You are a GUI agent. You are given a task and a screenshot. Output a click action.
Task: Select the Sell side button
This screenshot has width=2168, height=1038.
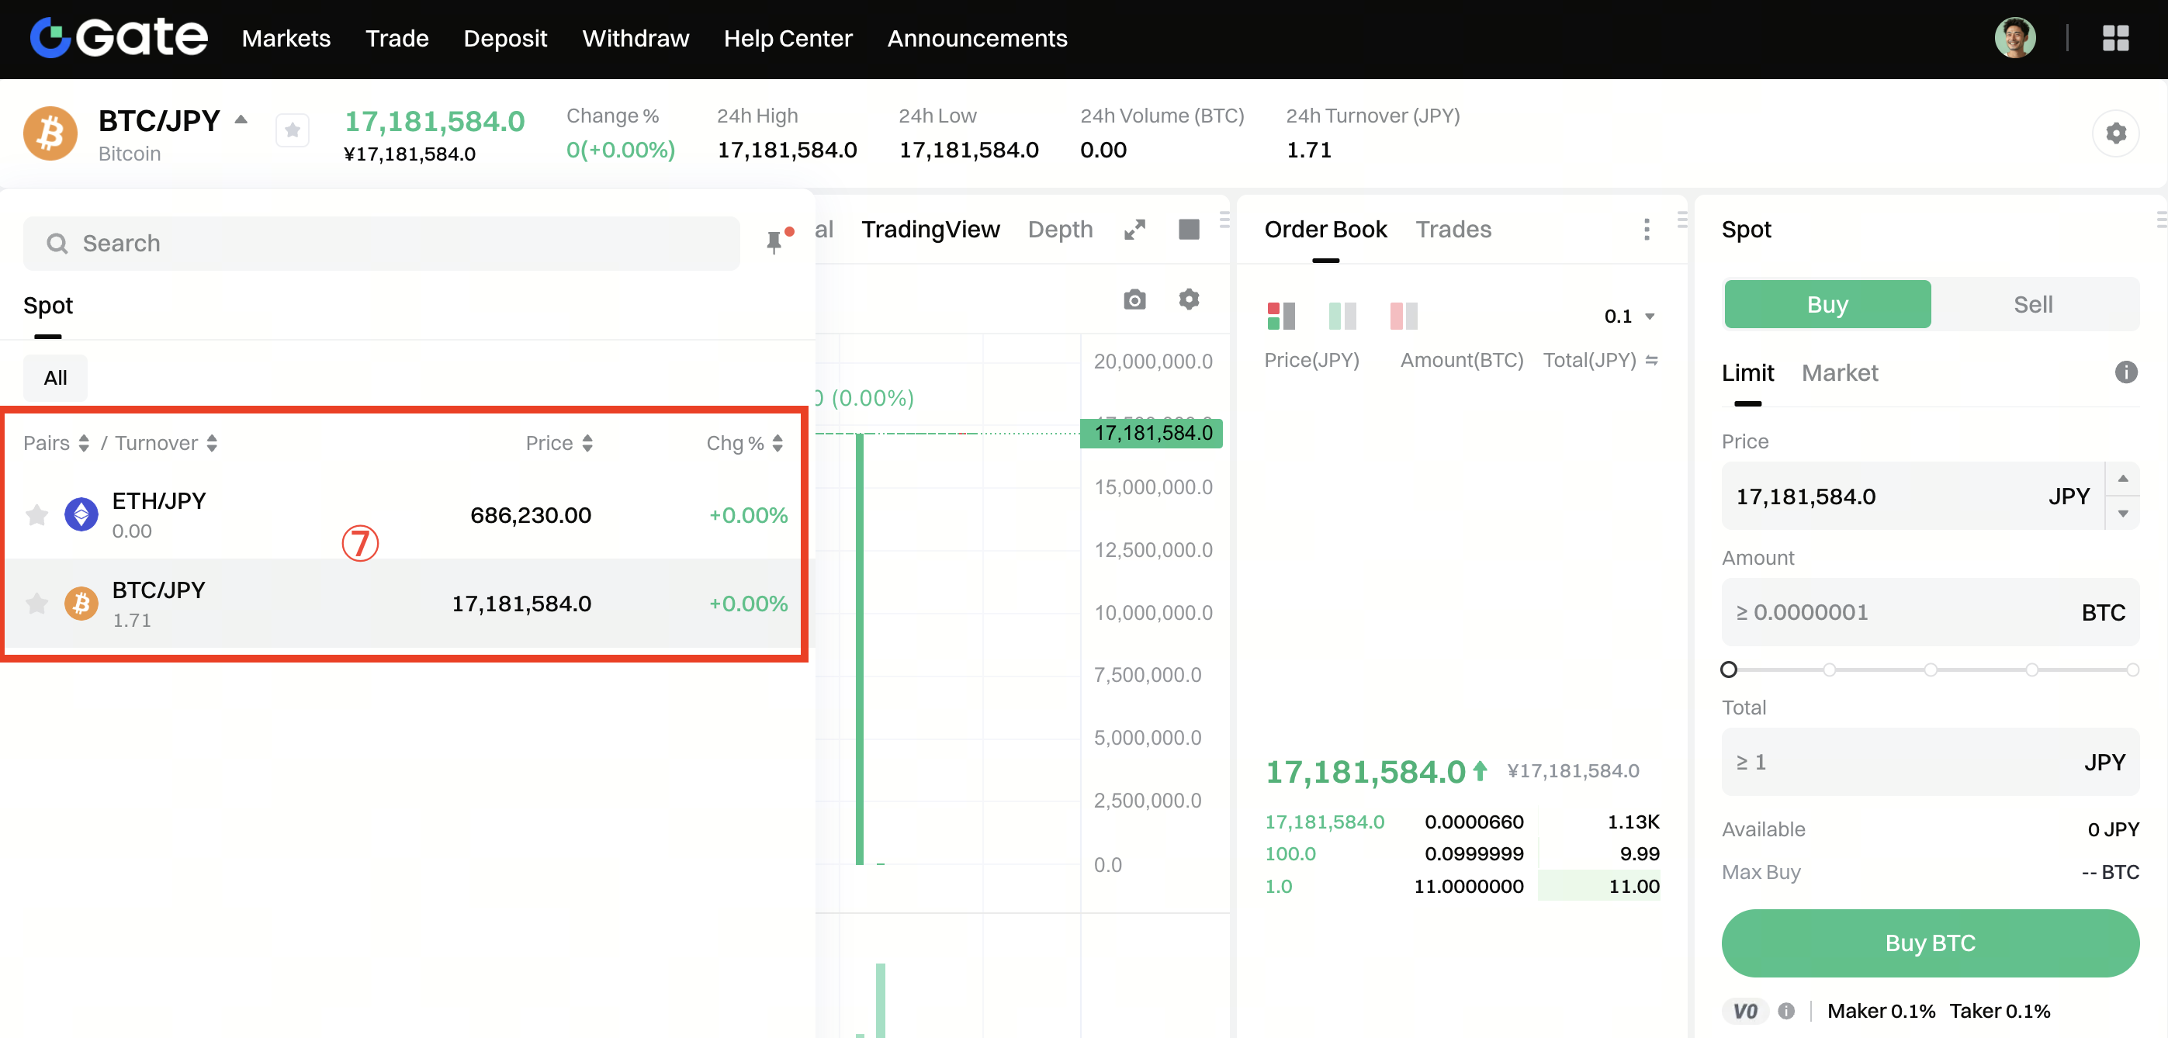[x=2032, y=305]
